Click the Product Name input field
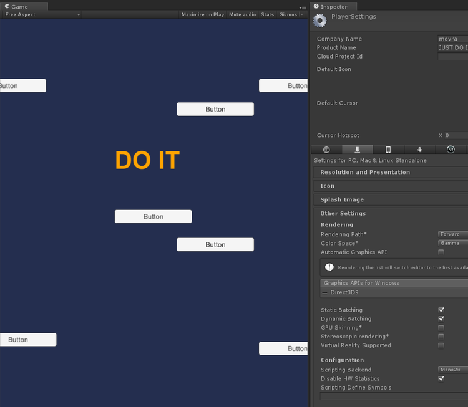This screenshot has width=468, height=407. (453, 48)
